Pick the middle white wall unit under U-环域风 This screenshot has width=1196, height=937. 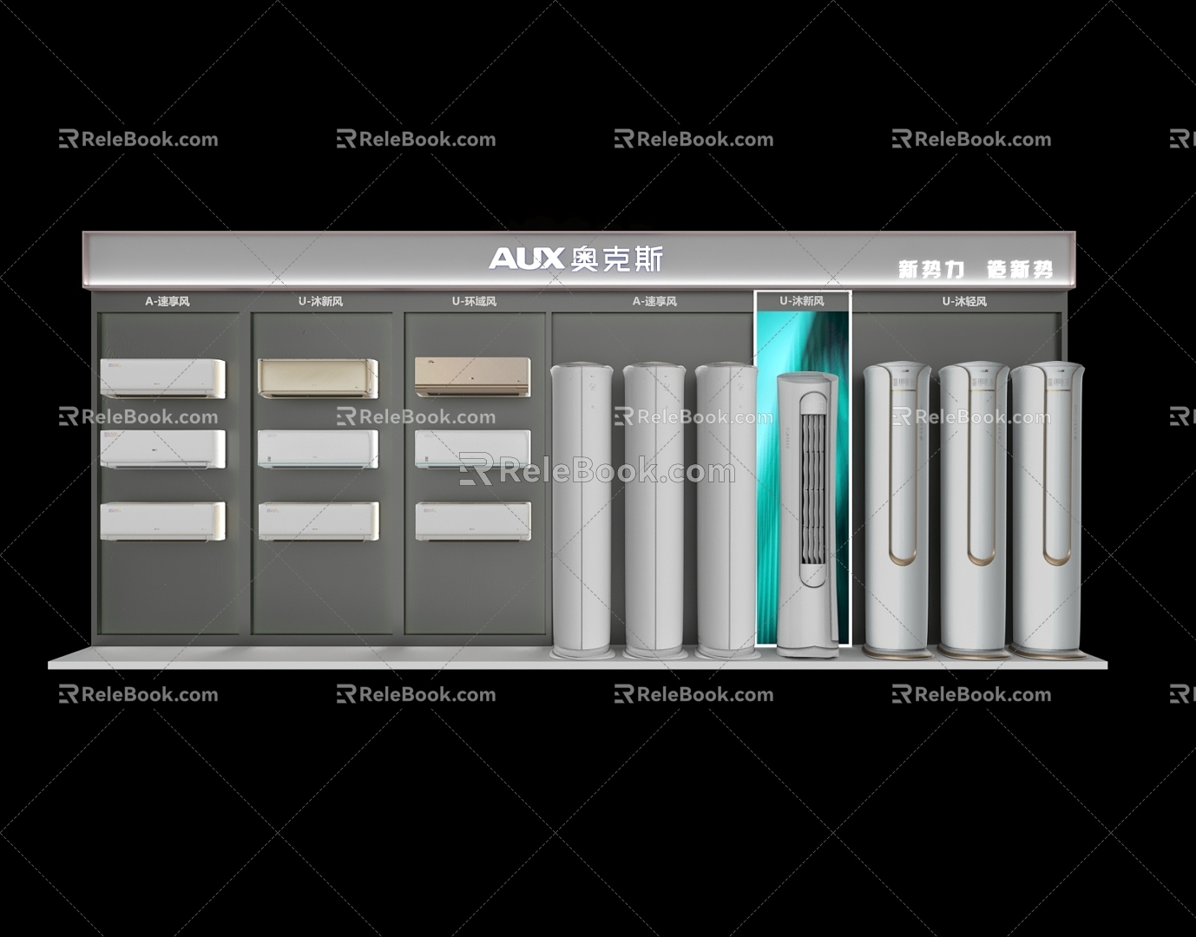tap(472, 449)
